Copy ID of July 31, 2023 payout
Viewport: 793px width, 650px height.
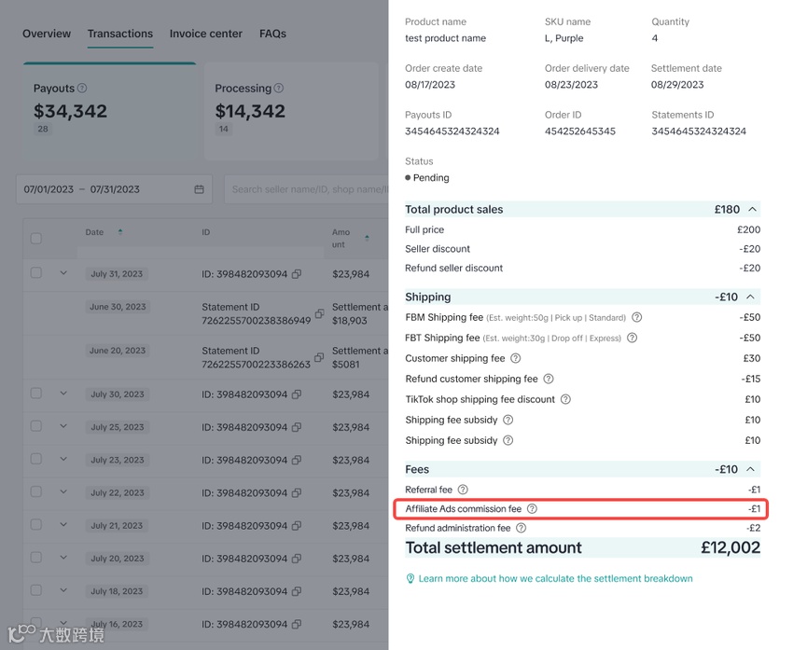tap(297, 274)
